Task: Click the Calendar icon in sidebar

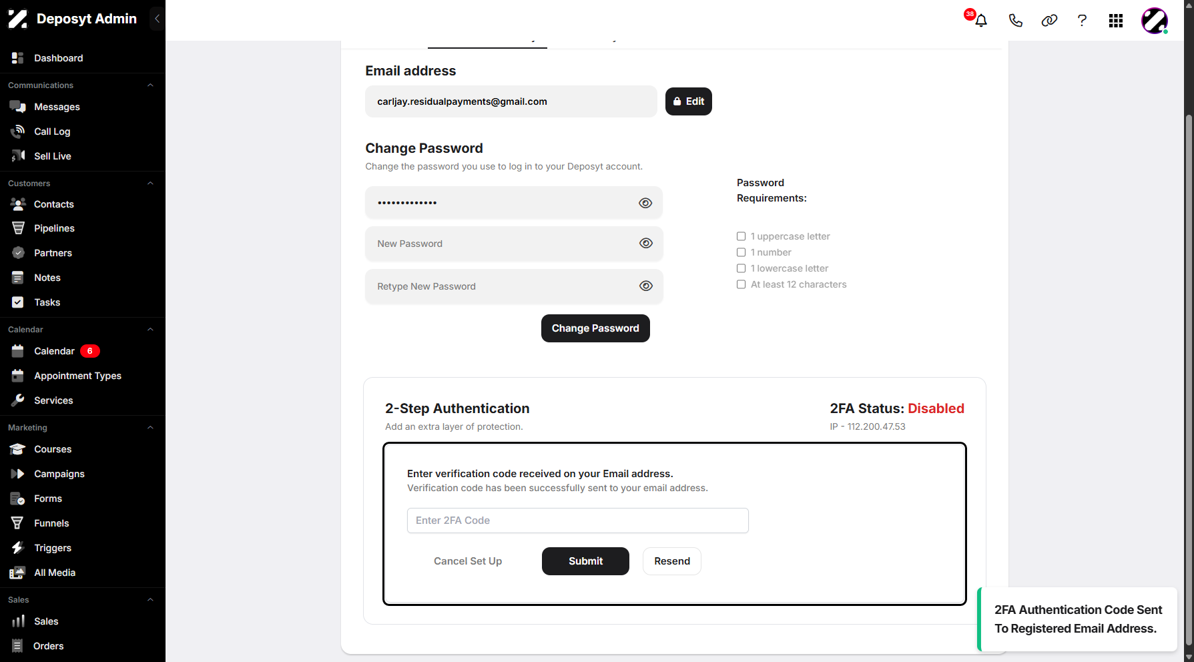Action: point(18,351)
